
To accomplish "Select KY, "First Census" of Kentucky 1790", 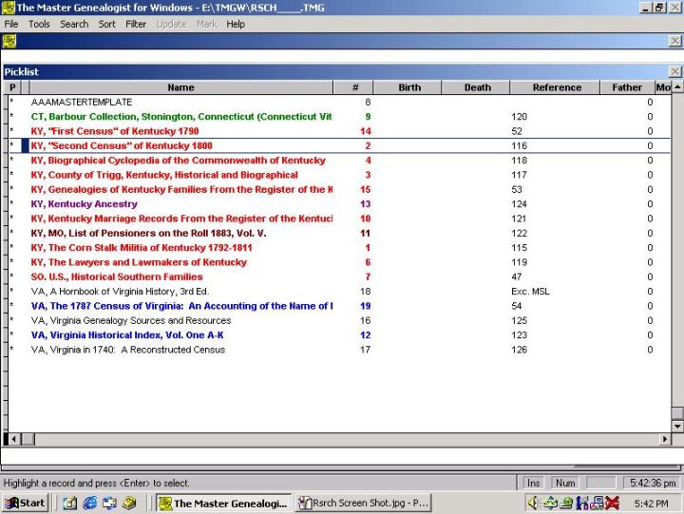I will click(x=339, y=131).
